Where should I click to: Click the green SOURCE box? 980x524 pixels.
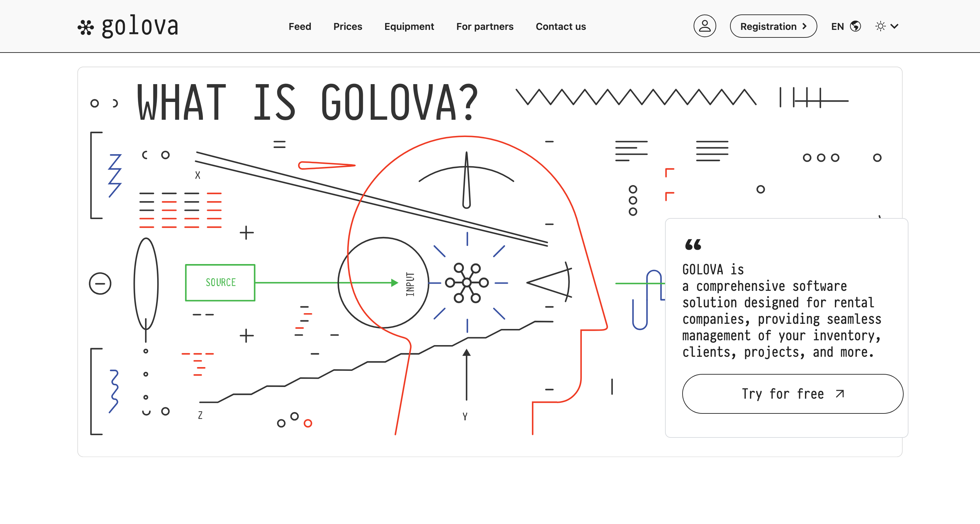pos(220,282)
